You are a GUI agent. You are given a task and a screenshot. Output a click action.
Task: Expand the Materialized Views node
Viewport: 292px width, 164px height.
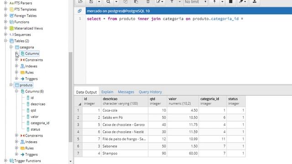click(5, 28)
